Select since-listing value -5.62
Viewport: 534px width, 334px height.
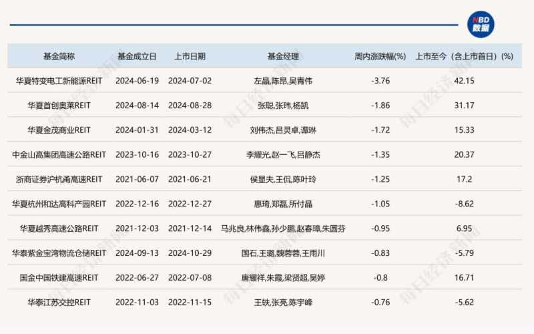tap(464, 302)
